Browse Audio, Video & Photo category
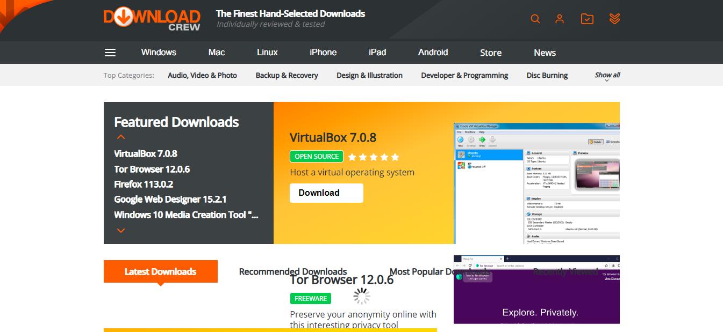This screenshot has height=332, width=723. [x=202, y=75]
